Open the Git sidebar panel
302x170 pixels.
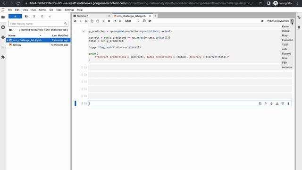[3, 37]
